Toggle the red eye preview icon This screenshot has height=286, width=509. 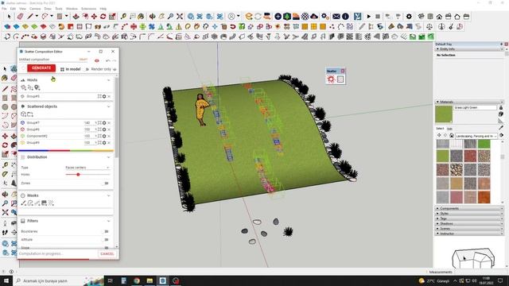(97, 60)
